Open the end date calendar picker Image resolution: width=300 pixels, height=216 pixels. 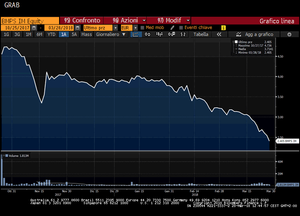pyautogui.click(x=77, y=28)
